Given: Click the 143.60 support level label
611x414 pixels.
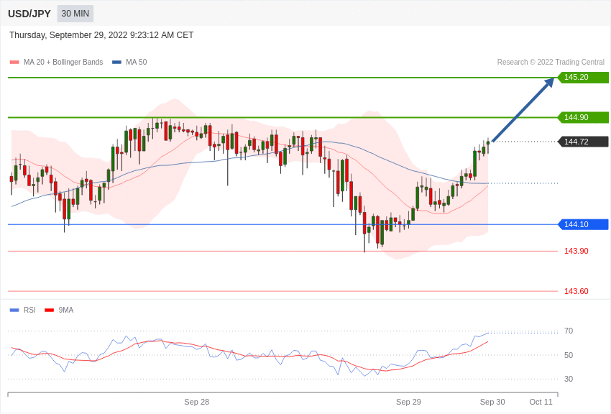Looking at the screenshot, I should point(576,291).
